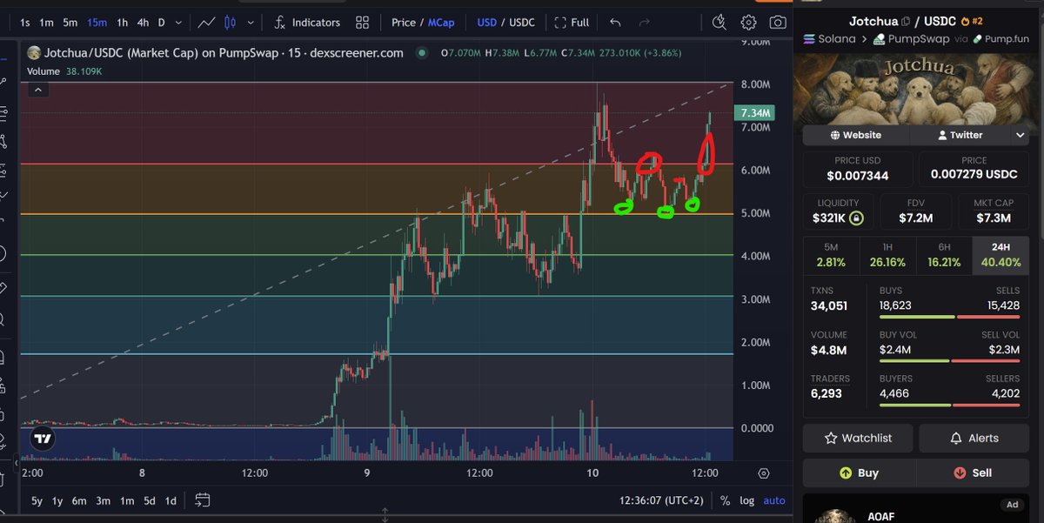
Task: Set chart range to 3m
Action: click(103, 500)
